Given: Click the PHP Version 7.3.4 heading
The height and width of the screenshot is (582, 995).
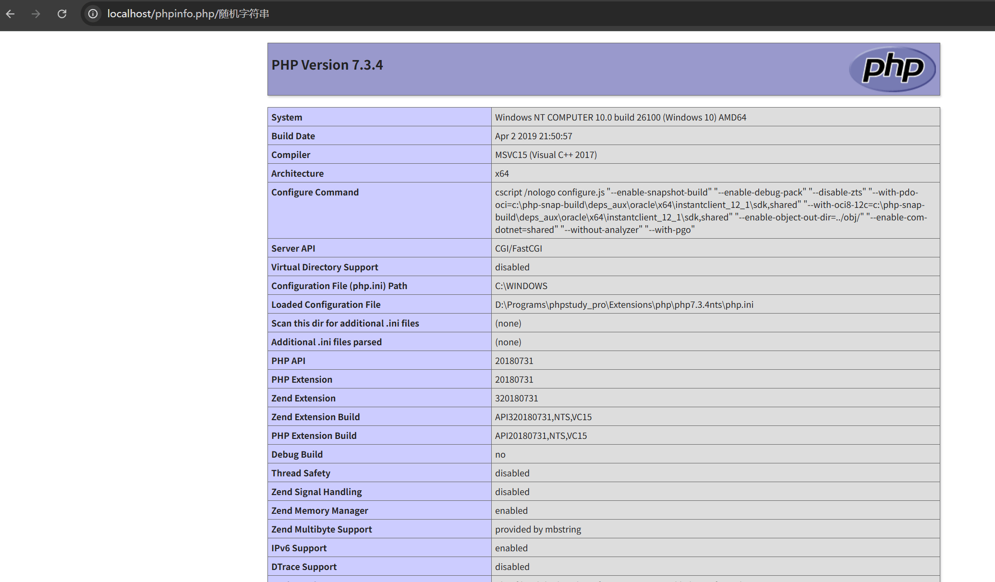Looking at the screenshot, I should (x=327, y=65).
